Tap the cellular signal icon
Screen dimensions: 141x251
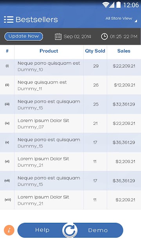[x=112, y=5]
